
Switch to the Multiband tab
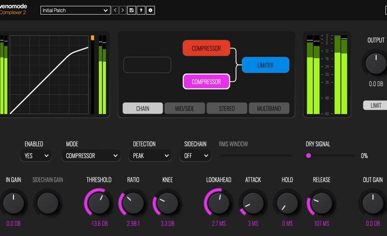[x=269, y=108]
